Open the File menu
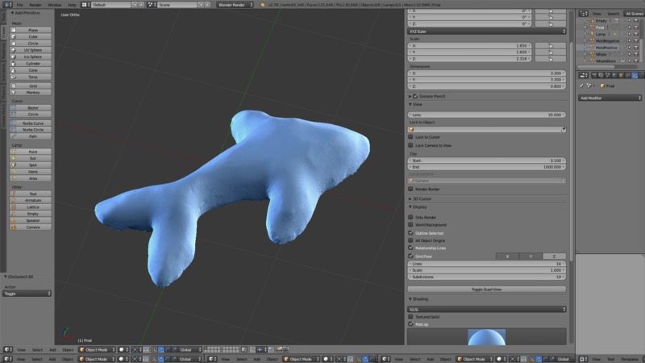 coord(19,5)
